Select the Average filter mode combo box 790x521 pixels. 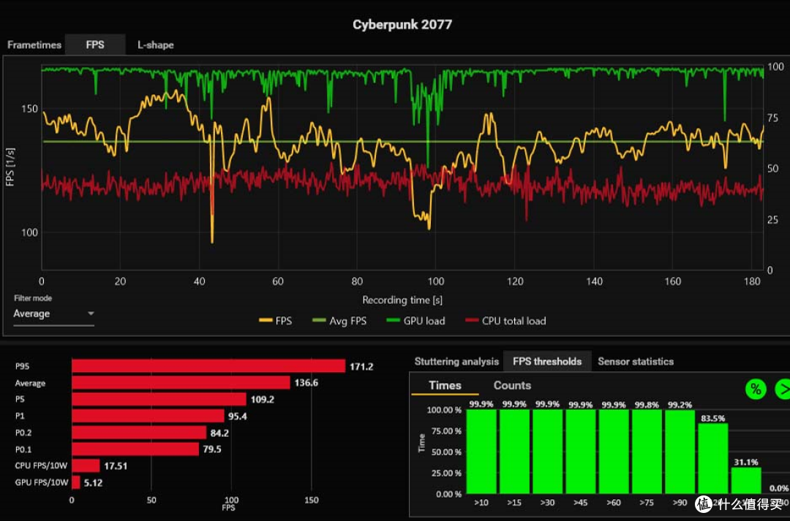53,314
